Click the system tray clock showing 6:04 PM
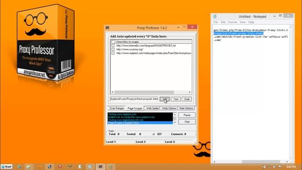Screen dimensions: 302x170 291,167
